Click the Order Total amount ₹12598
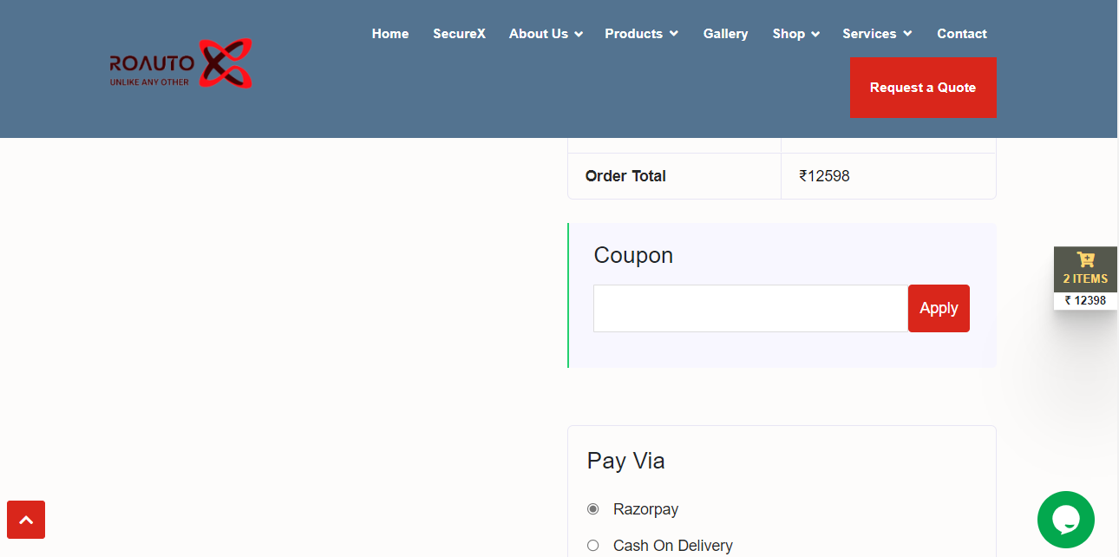1119x557 pixels. (x=824, y=176)
